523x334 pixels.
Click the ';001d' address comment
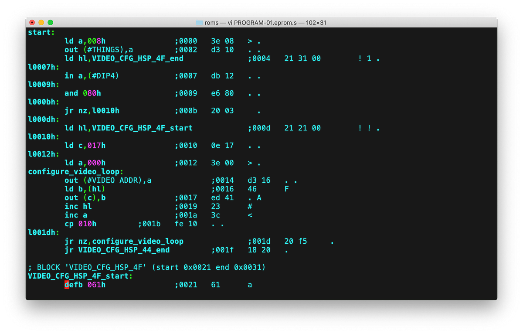pos(259,242)
